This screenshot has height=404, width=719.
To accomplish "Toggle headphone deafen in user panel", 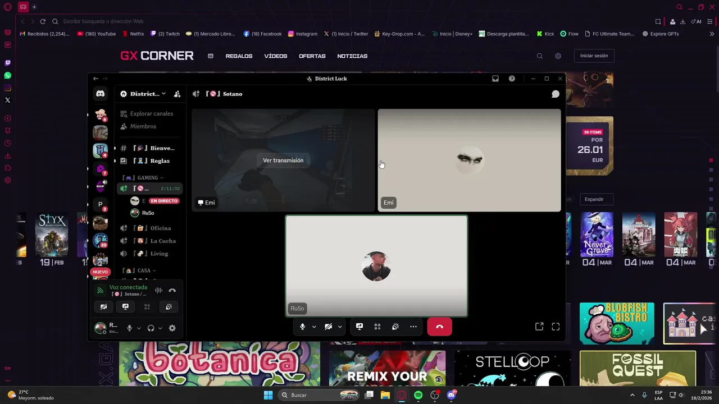I will pyautogui.click(x=151, y=328).
